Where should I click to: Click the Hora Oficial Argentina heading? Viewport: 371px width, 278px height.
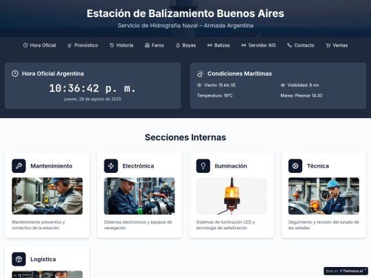[53, 73]
